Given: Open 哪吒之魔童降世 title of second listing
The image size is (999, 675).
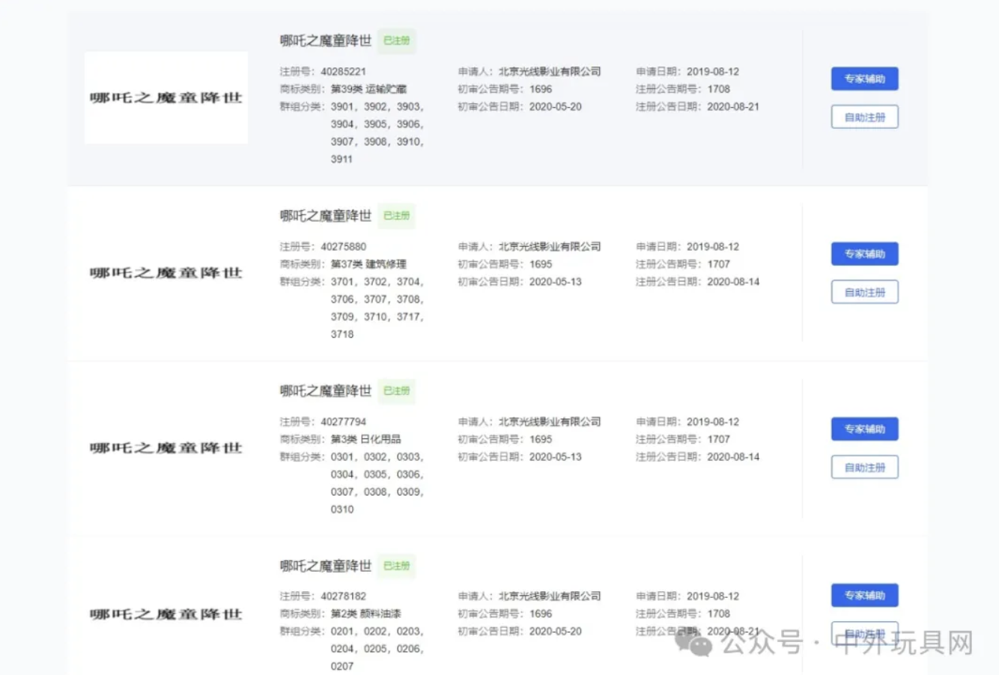Looking at the screenshot, I should pyautogui.click(x=326, y=216).
